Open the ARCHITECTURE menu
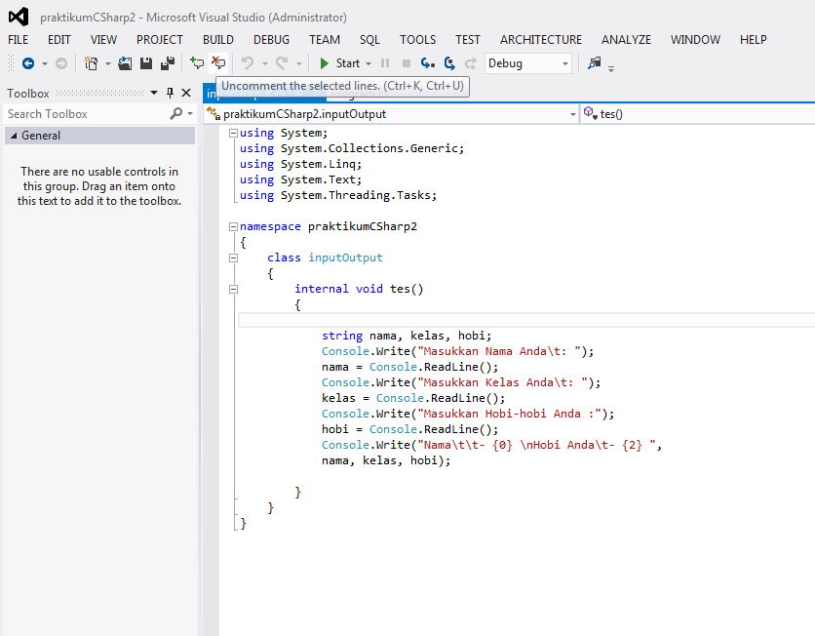The height and width of the screenshot is (636, 815). pyautogui.click(x=540, y=40)
